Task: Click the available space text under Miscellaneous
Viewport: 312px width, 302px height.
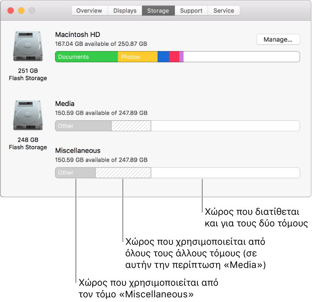Action: click(101, 160)
